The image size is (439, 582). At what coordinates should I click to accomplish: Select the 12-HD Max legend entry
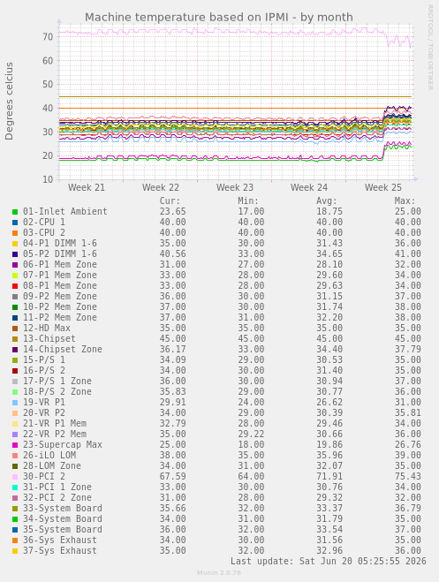tap(47, 328)
